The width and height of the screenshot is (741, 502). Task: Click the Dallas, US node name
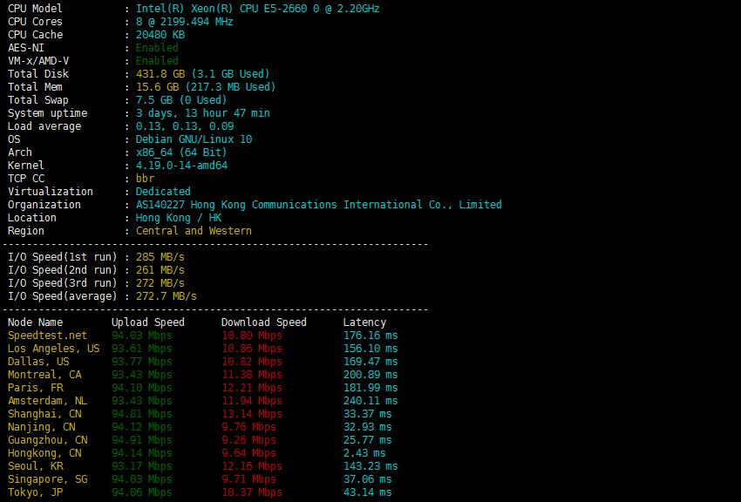point(38,362)
